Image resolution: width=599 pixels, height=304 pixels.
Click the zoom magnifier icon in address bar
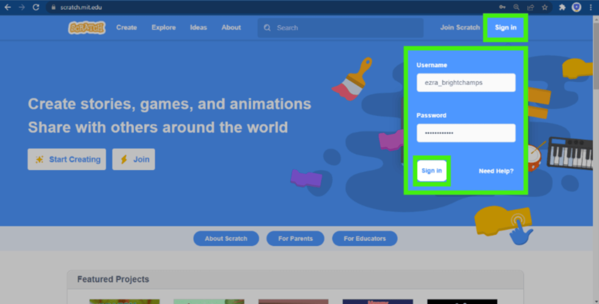516,7
